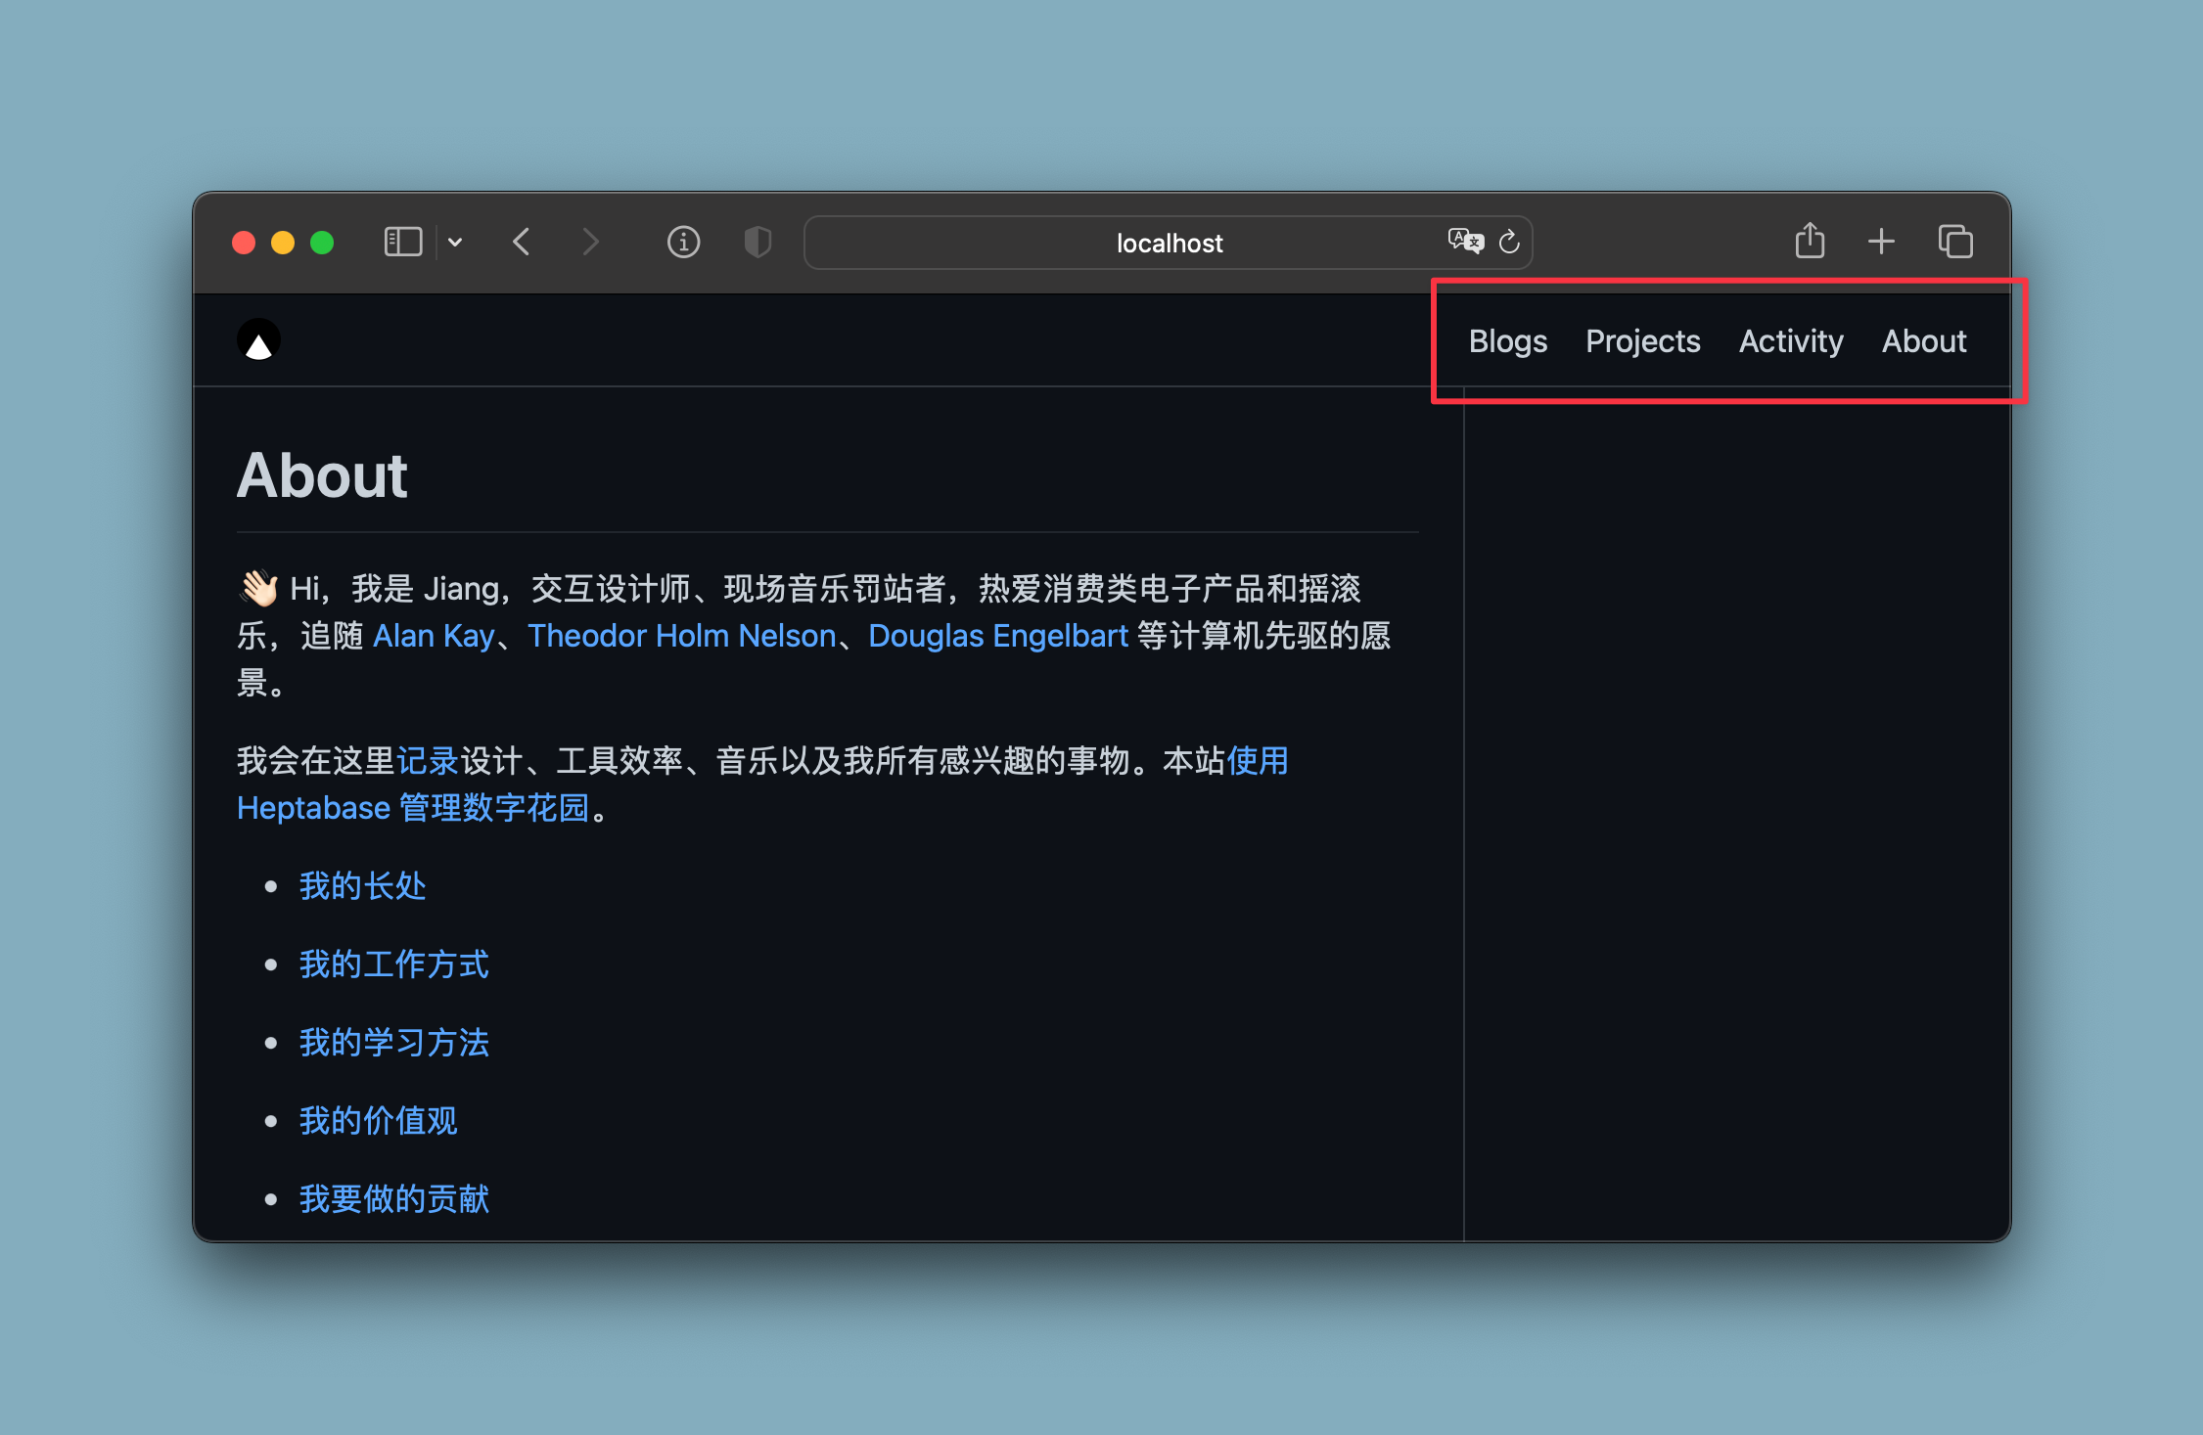Click the yellow minimize window button
Viewport: 2203px width, 1435px height.
coord(283,243)
